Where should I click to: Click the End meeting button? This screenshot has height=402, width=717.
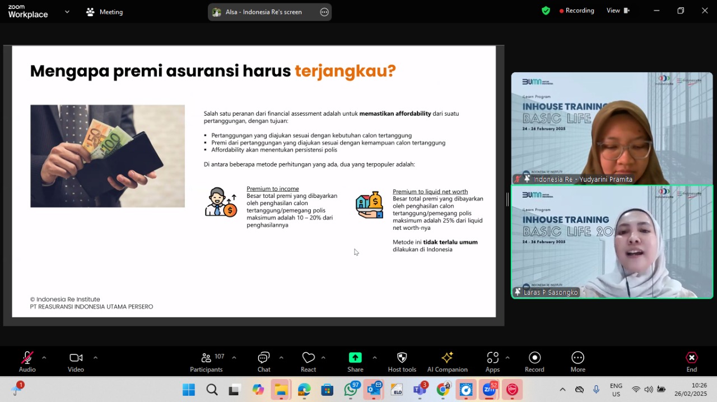(692, 362)
